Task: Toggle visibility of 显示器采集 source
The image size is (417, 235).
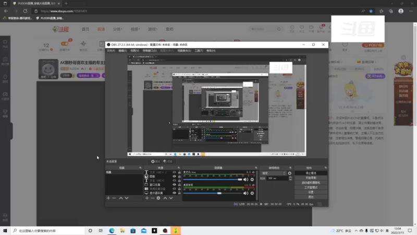Action: coord(174,193)
